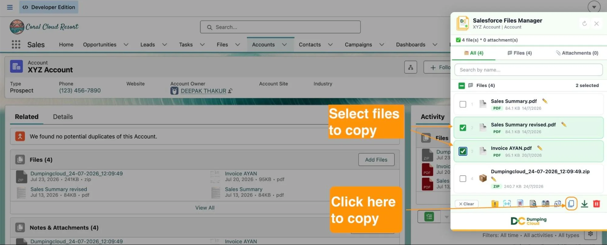Expand the Opportunities tab dropdown arrow
This screenshot has height=245, width=607.
tap(126, 45)
